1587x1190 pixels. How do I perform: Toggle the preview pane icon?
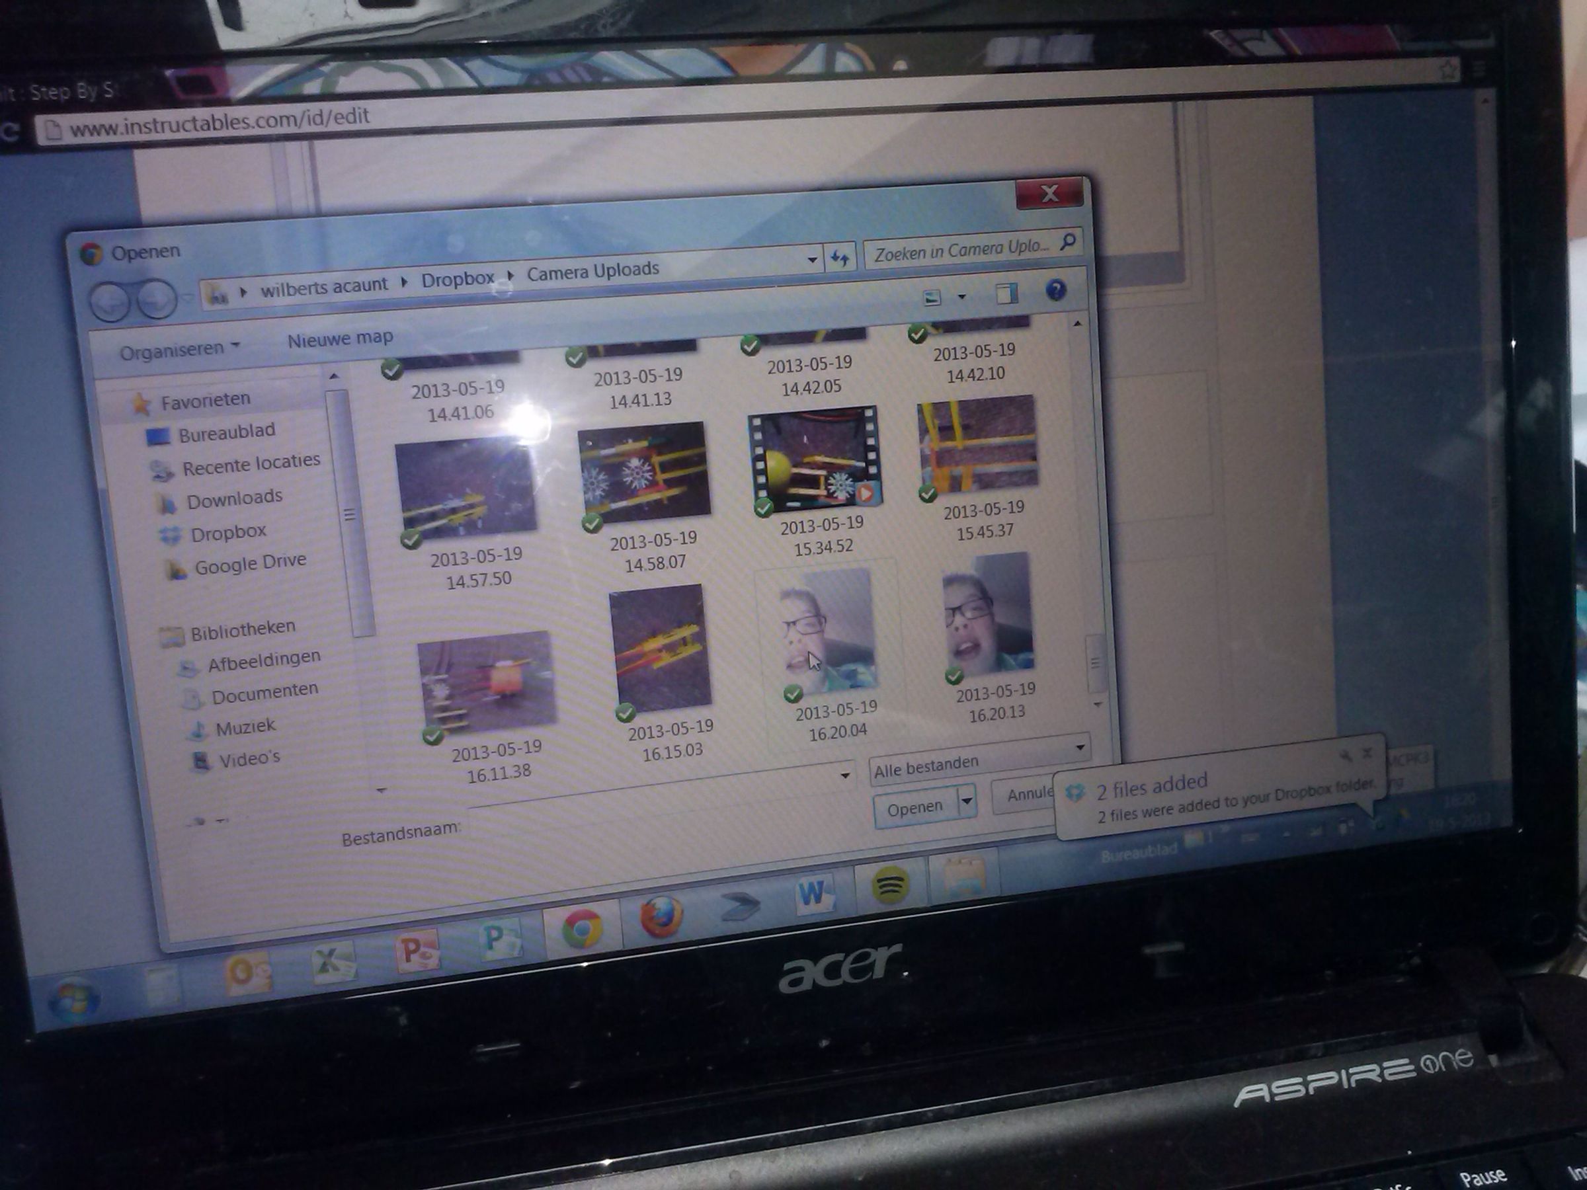(x=1006, y=293)
